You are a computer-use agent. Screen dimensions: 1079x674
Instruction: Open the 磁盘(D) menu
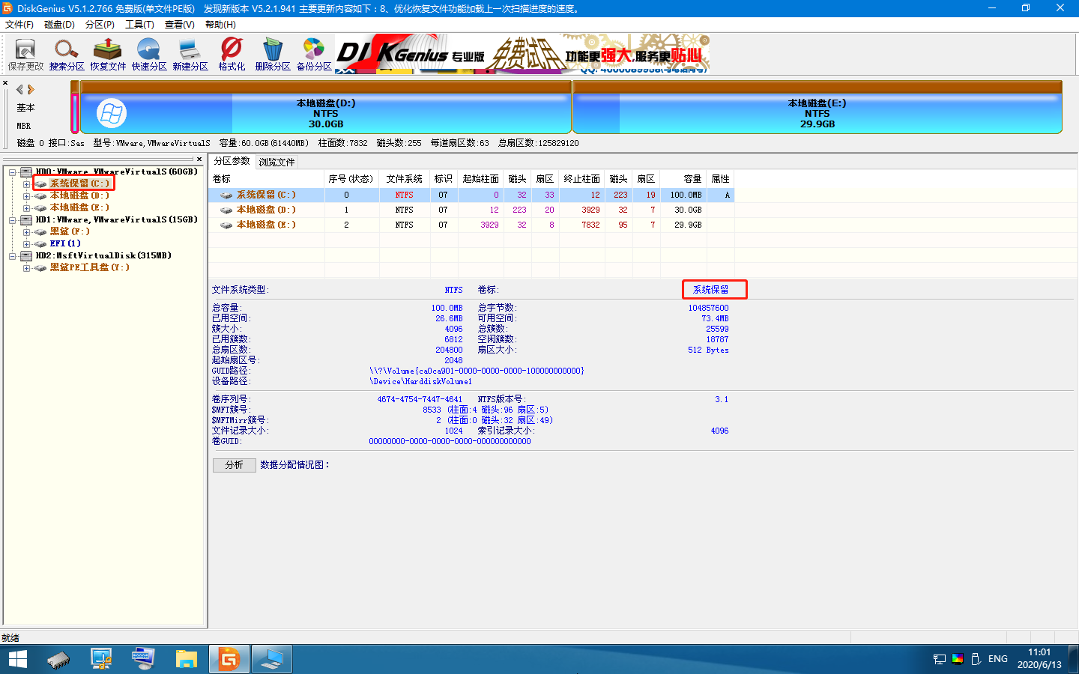(x=59, y=25)
